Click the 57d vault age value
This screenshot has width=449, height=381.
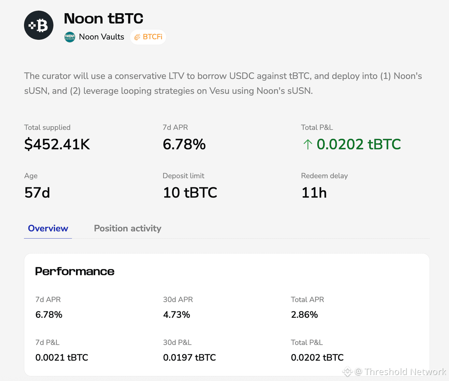[x=37, y=193]
